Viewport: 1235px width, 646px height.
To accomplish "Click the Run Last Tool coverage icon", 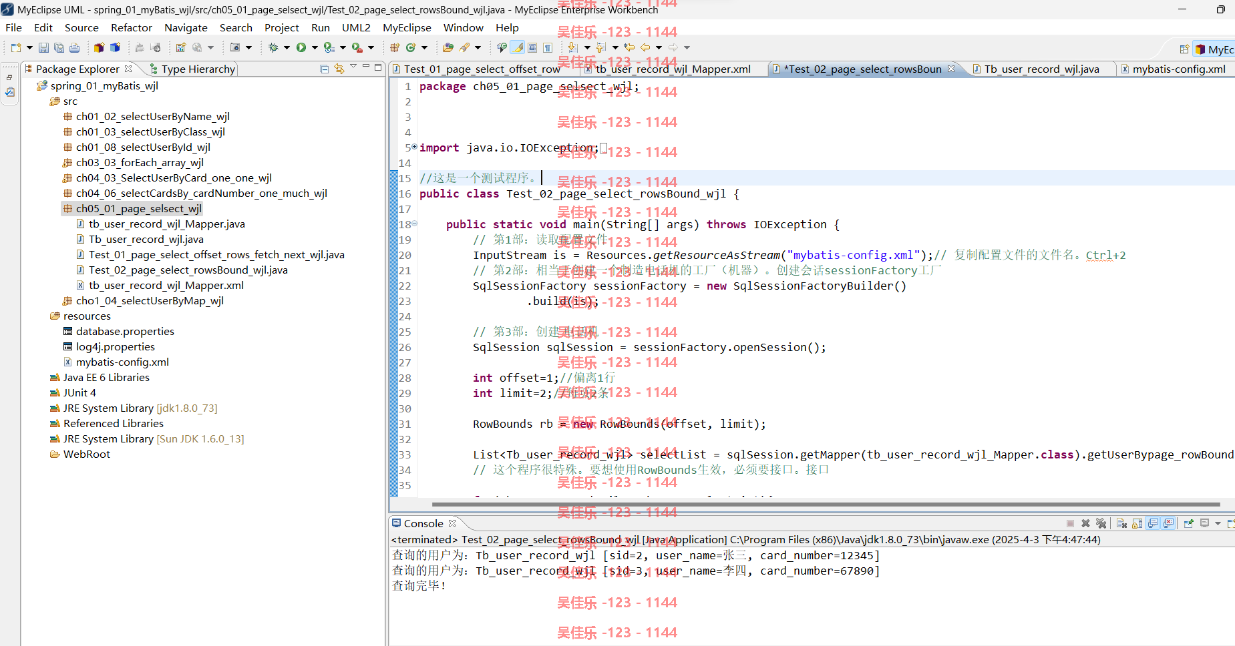I will [329, 47].
